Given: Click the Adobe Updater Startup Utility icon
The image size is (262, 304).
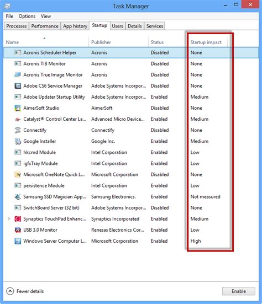Looking at the screenshot, I should click(x=18, y=97).
